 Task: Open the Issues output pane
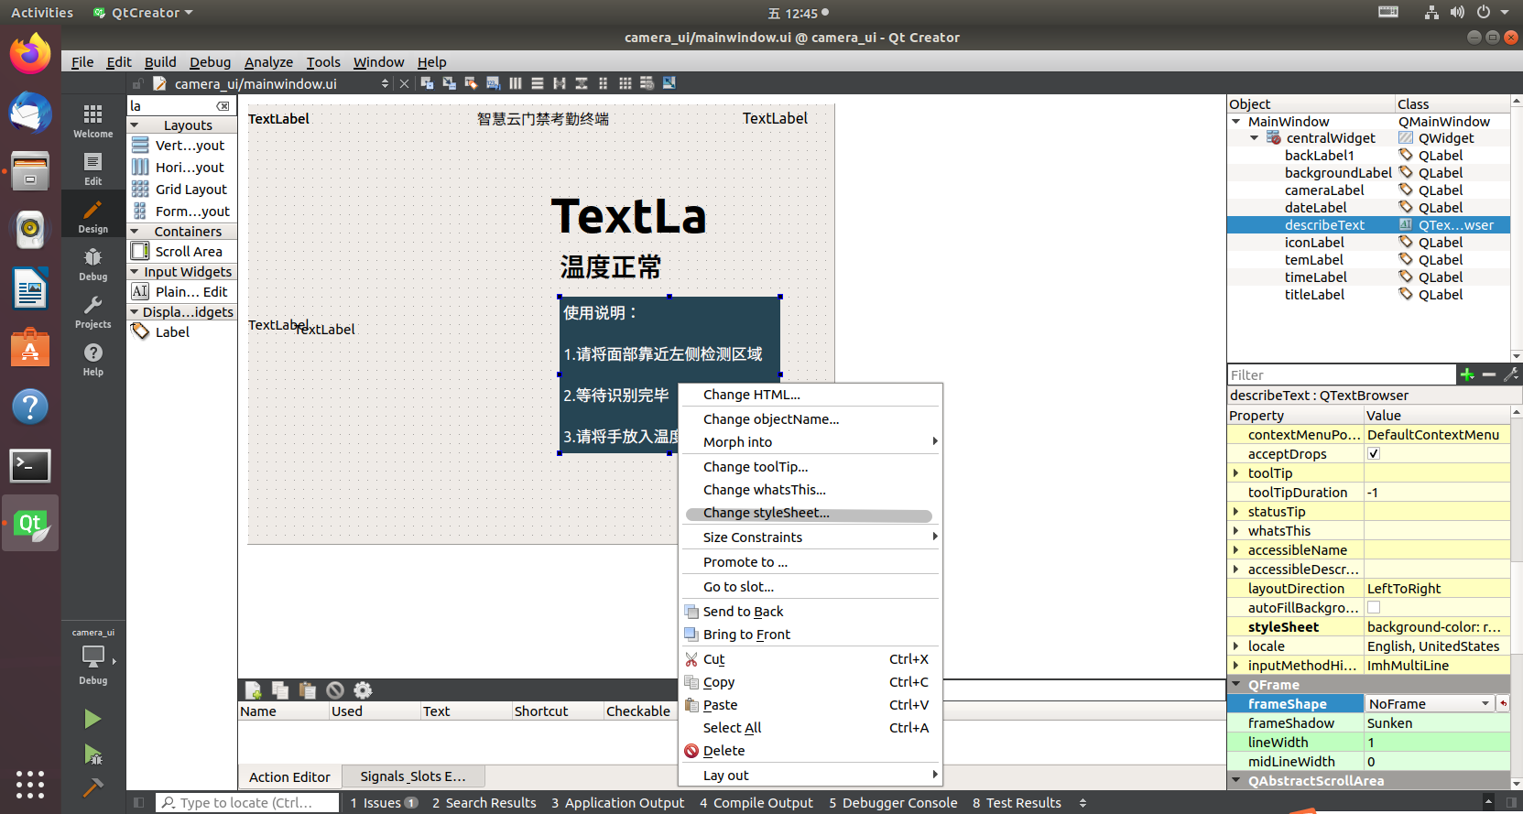384,803
